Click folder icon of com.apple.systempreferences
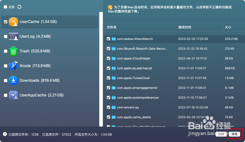This screenshot has height=142, width=245. coord(114,97)
